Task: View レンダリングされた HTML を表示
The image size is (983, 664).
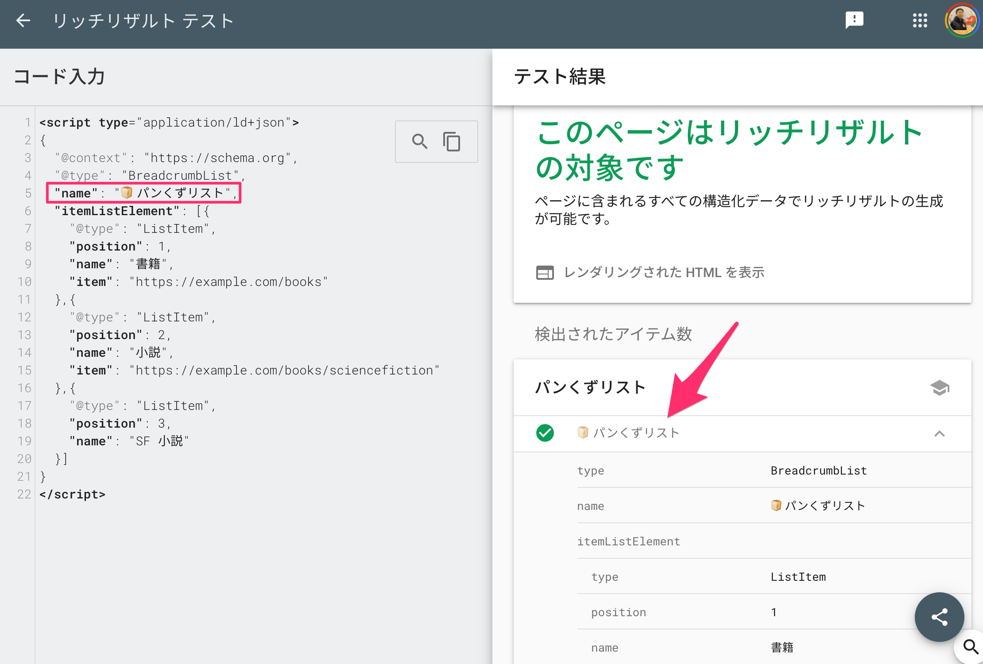Action: tap(664, 272)
